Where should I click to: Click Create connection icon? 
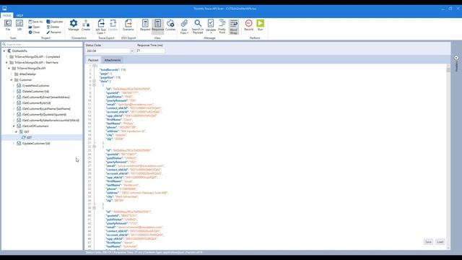tap(86, 25)
